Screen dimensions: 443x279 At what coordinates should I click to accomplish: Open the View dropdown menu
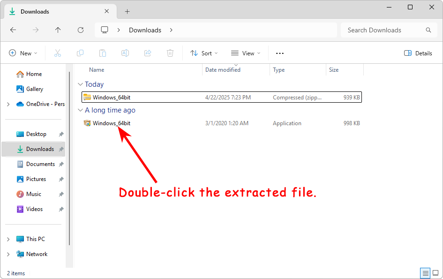(246, 53)
